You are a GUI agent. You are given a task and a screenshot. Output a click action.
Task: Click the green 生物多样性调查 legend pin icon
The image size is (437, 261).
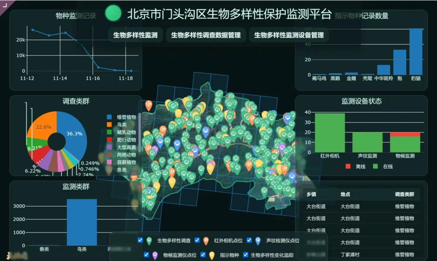(x=149, y=241)
